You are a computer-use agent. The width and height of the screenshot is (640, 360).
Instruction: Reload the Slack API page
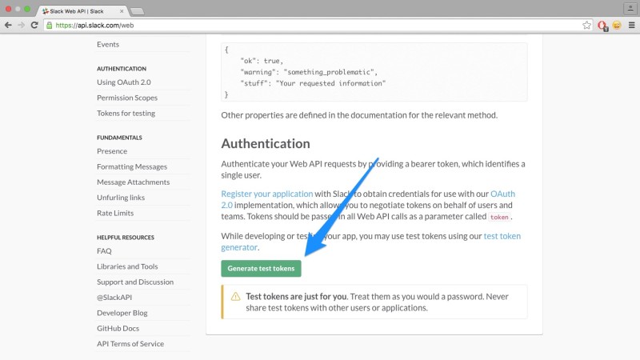coord(34,26)
